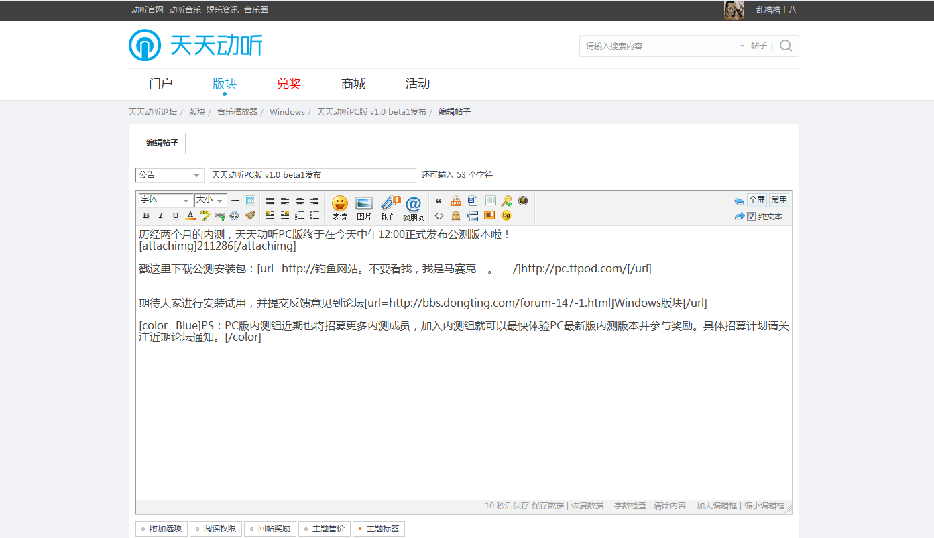This screenshot has height=538, width=934.
Task: Open the font color picker
Action: click(190, 215)
